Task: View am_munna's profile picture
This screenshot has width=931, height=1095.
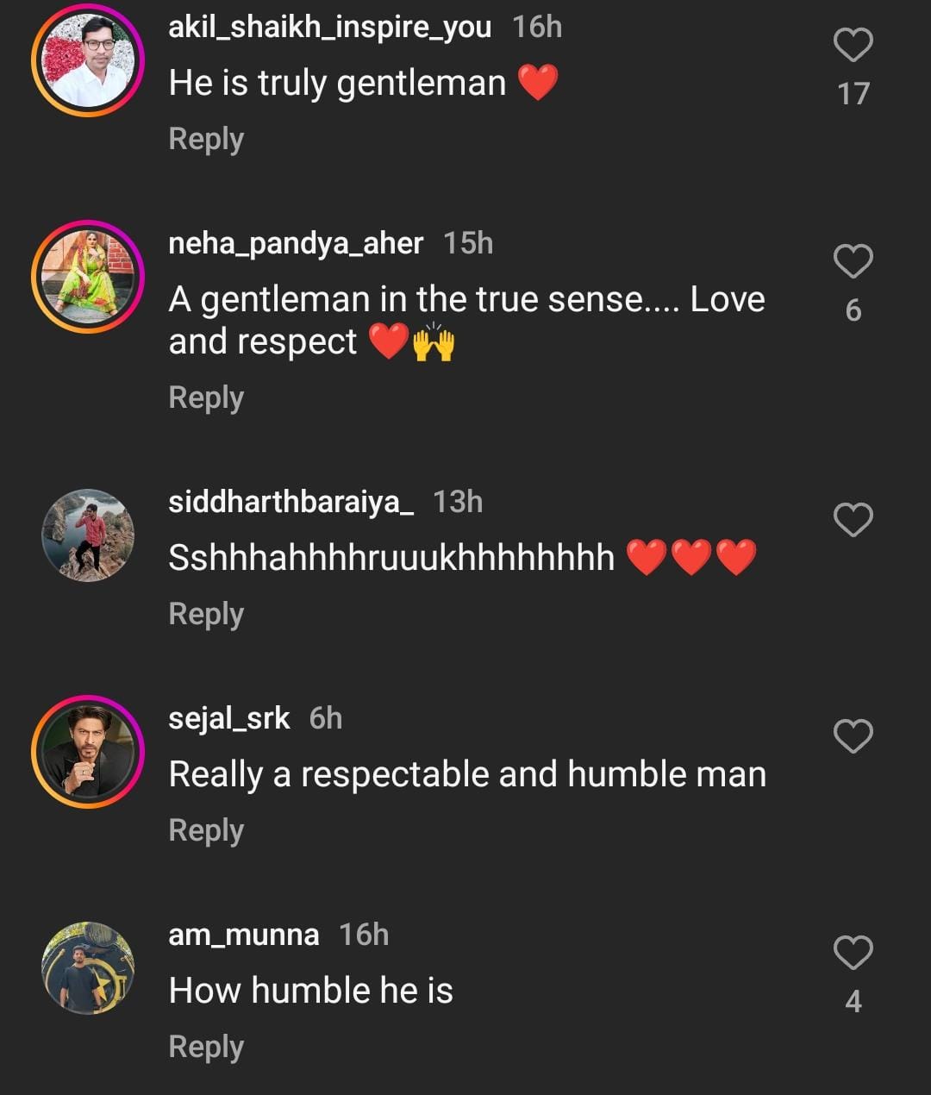Action: 88,968
